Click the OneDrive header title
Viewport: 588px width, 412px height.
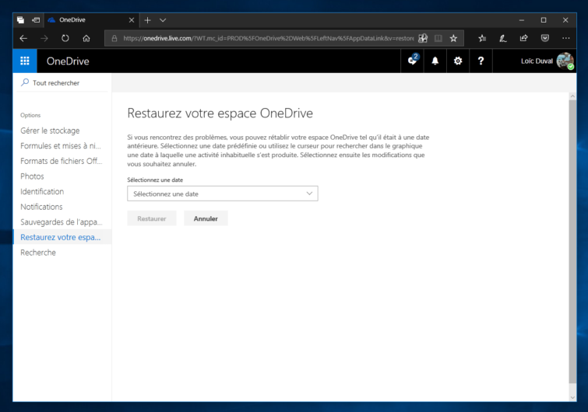pos(68,61)
